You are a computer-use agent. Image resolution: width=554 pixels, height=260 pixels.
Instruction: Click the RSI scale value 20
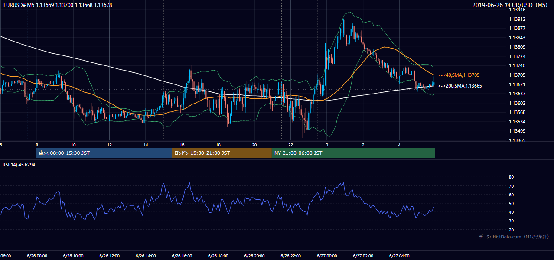511,230
